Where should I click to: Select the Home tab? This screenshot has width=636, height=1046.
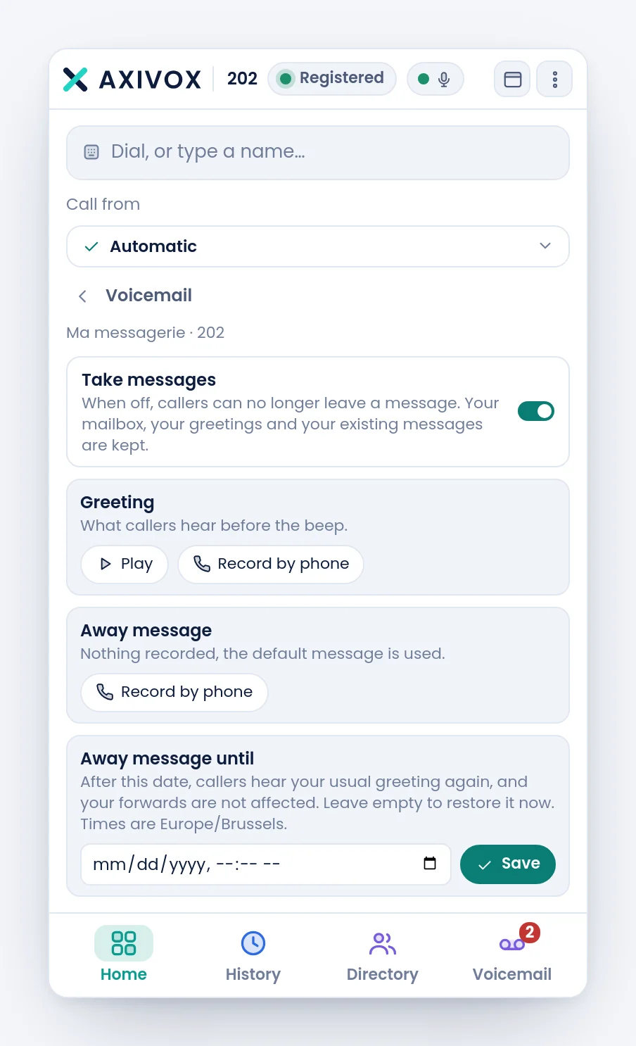pos(124,955)
